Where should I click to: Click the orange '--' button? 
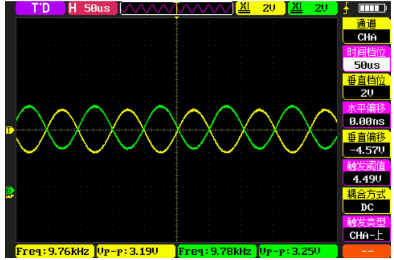click(x=366, y=251)
